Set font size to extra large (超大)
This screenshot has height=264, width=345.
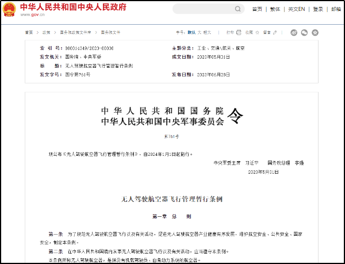click(208, 33)
